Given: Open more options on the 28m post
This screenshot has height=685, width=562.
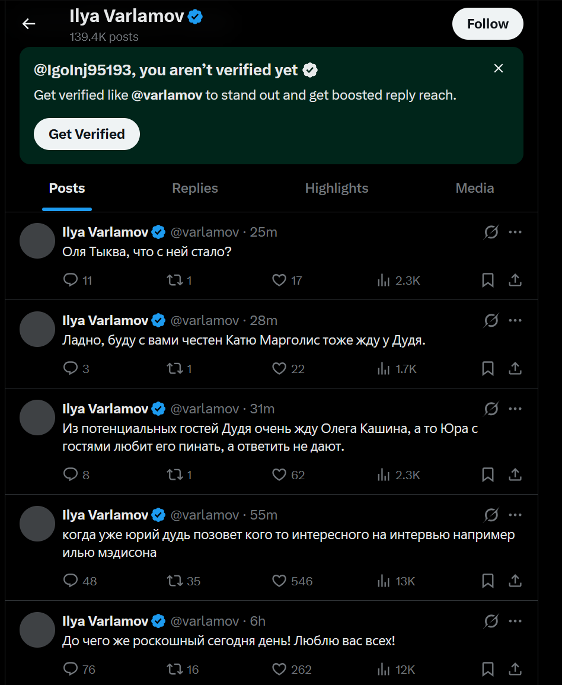Looking at the screenshot, I should [x=515, y=320].
